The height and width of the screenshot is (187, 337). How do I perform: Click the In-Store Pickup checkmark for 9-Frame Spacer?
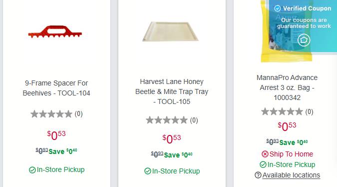[32, 170]
